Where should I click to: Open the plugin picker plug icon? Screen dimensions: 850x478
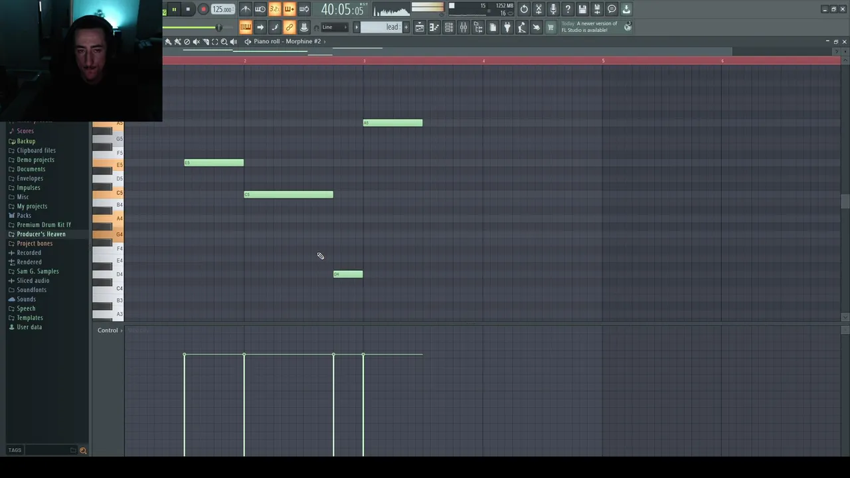pos(507,27)
